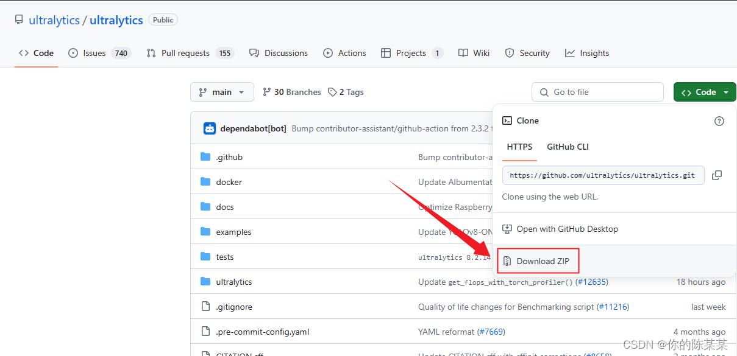Click the zip file icon beside Download ZIP
This screenshot has width=737, height=356.
(507, 261)
